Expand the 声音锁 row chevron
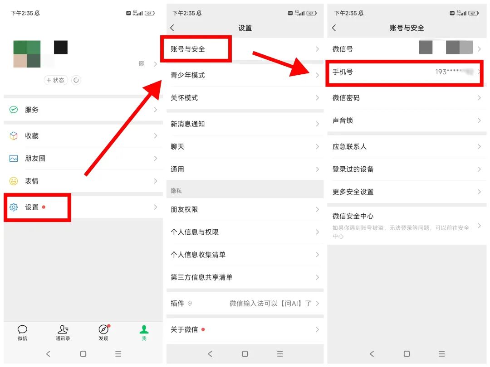This screenshot has width=490, height=367. [x=480, y=120]
